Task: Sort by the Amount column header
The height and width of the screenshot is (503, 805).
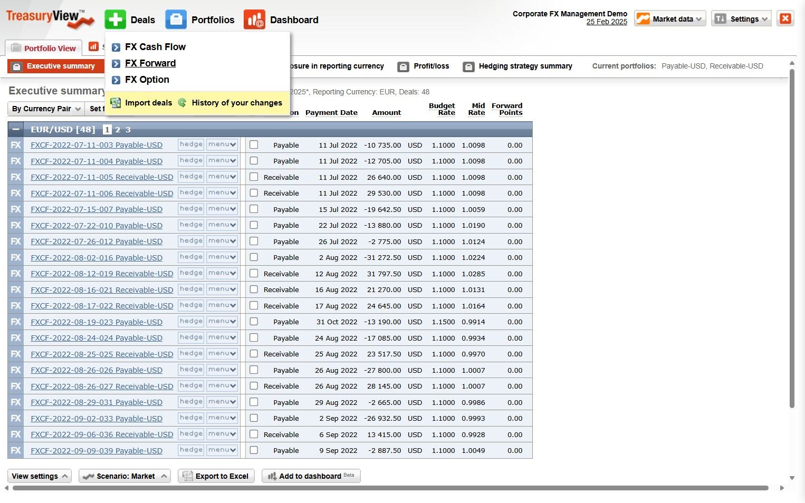Action: tap(387, 113)
